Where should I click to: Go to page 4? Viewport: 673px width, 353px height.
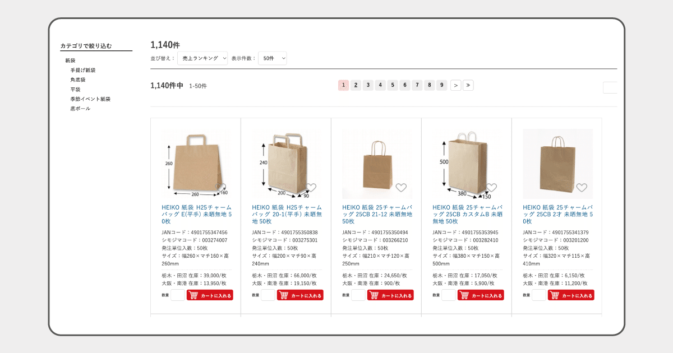380,85
